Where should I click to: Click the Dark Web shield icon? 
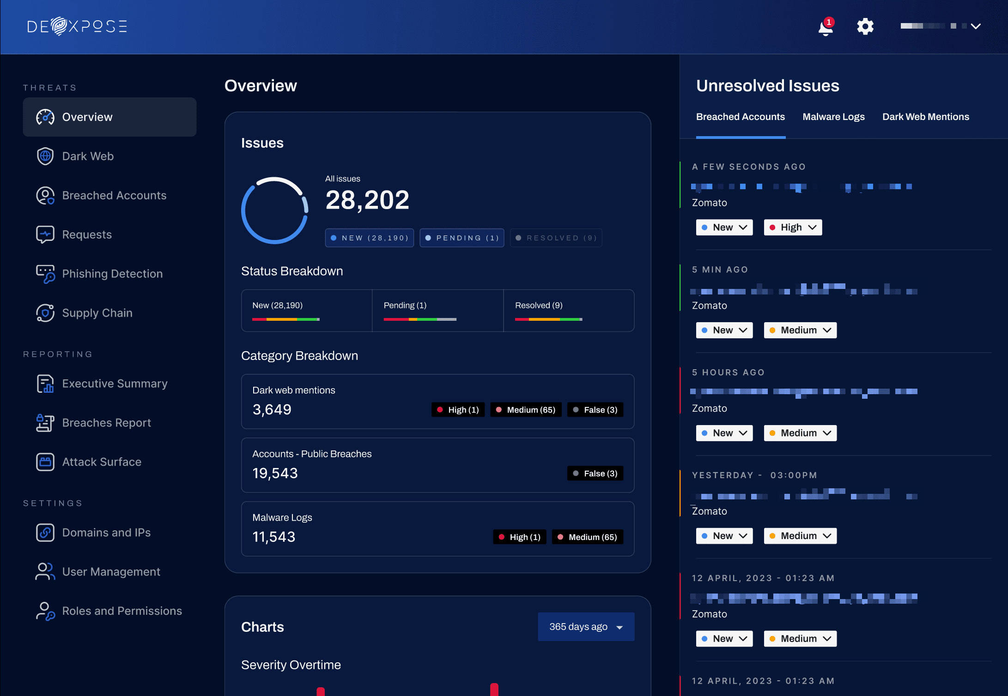click(x=45, y=156)
